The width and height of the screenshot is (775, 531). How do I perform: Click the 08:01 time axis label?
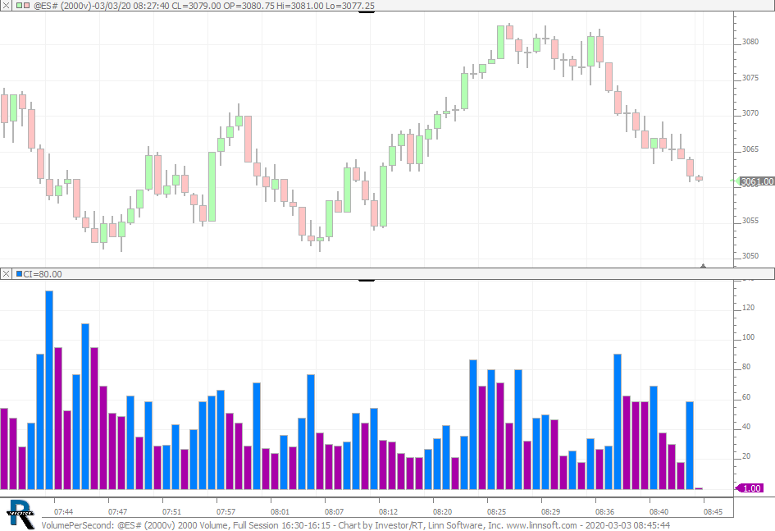pyautogui.click(x=280, y=512)
